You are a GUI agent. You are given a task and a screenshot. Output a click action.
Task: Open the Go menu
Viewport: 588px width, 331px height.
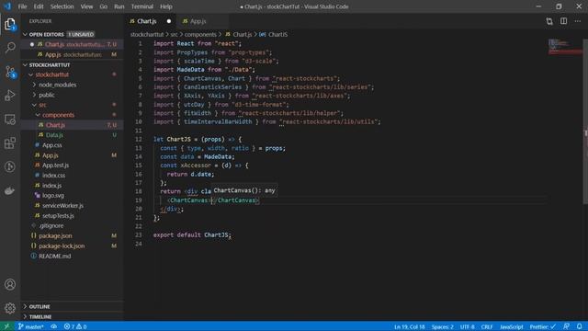[104, 6]
